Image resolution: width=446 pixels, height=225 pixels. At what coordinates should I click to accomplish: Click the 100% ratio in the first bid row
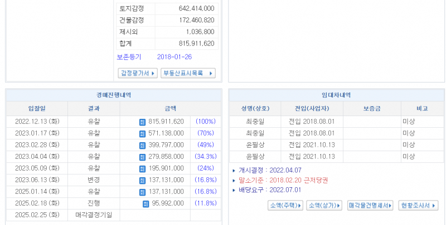tap(206, 122)
